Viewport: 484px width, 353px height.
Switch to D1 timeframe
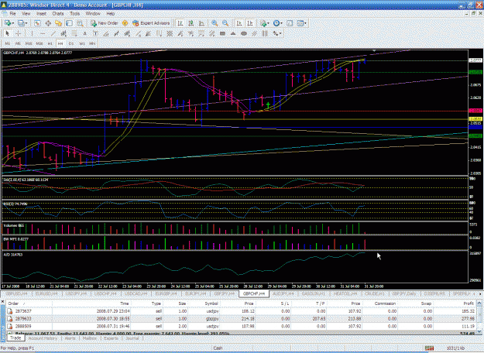click(x=71, y=43)
